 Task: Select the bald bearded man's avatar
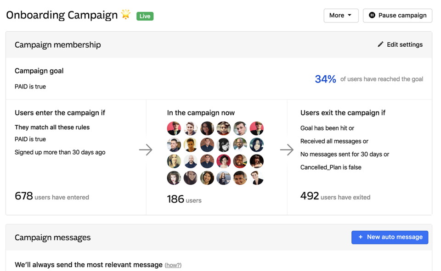tap(191, 161)
